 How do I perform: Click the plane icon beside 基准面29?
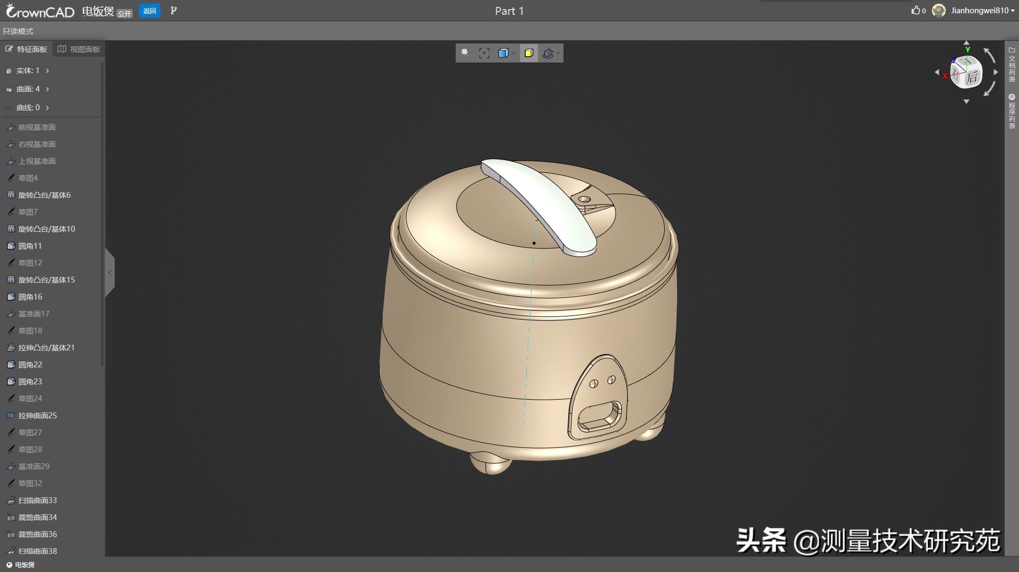pos(11,467)
